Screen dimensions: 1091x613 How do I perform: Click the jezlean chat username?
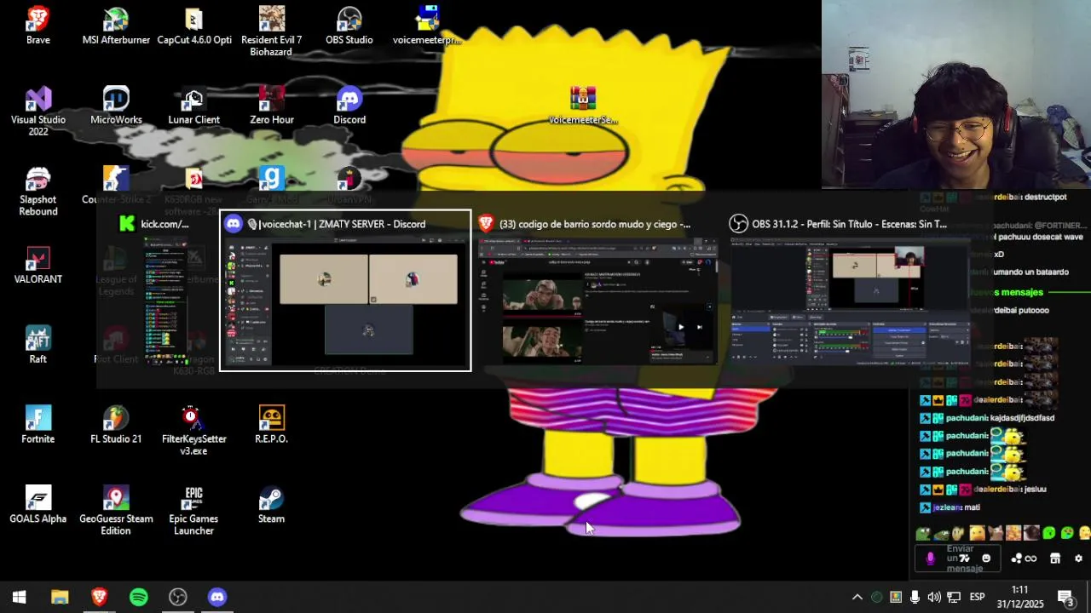coord(947,507)
